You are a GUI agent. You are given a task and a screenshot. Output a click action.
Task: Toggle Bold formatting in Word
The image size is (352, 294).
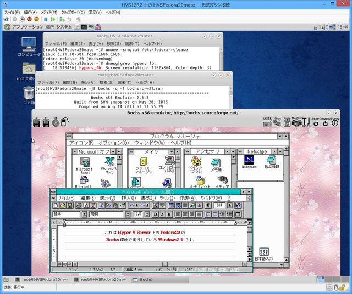click(x=155, y=214)
